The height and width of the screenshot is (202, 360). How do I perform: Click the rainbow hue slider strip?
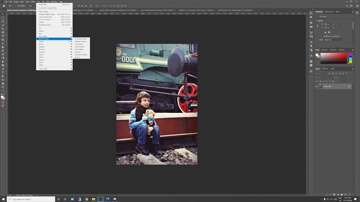(350, 58)
